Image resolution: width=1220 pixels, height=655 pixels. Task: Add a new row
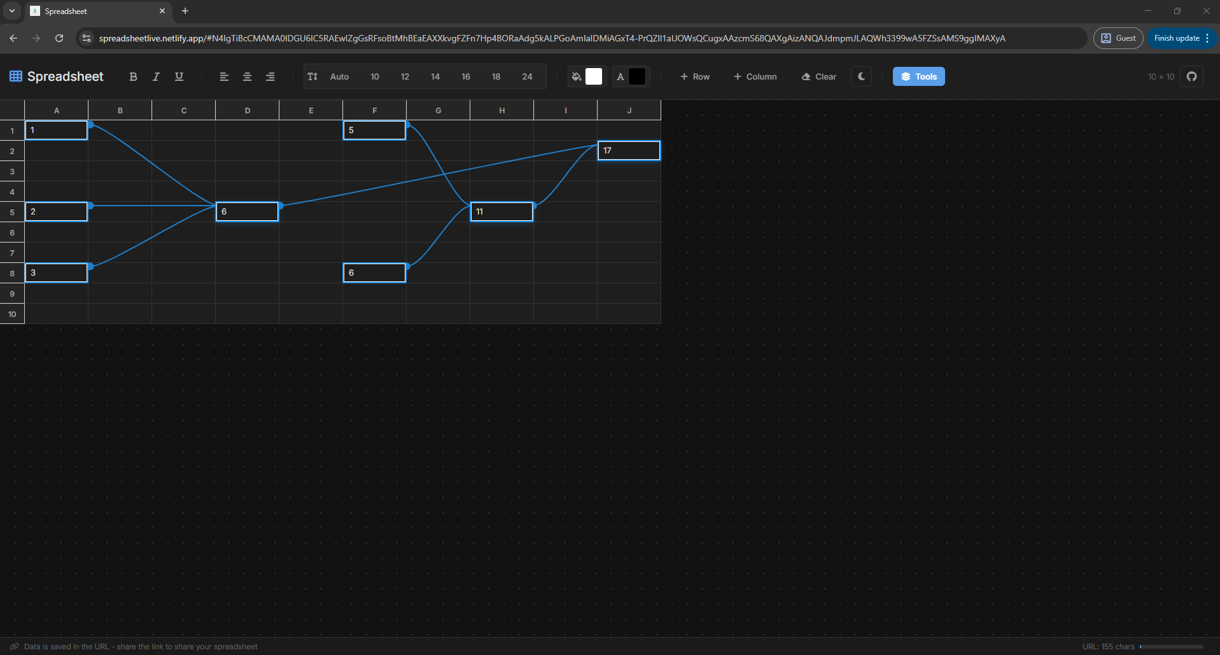click(694, 76)
